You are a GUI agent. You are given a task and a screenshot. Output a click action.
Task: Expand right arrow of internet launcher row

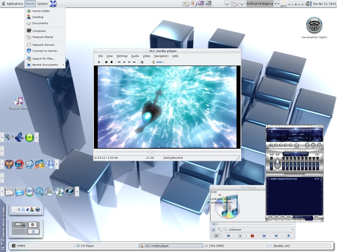[x=57, y=164]
